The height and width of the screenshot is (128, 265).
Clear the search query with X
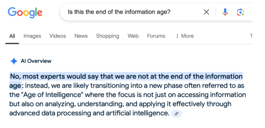[x=206, y=12]
